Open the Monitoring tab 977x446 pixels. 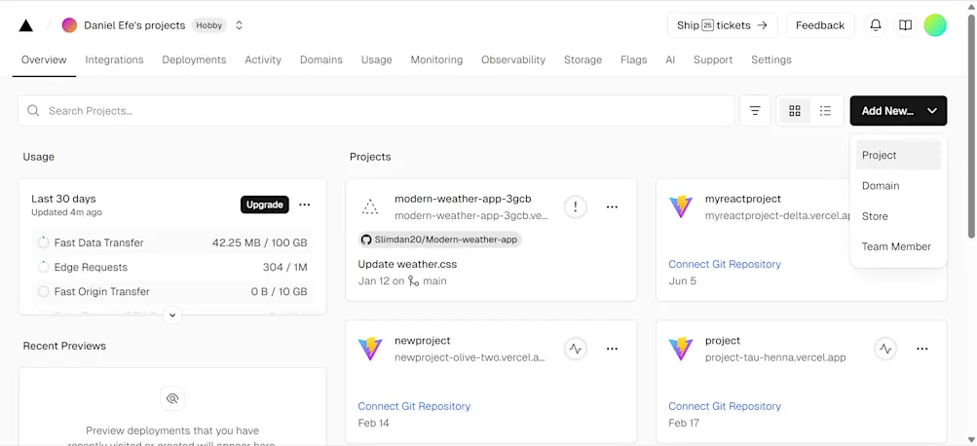pyautogui.click(x=436, y=59)
